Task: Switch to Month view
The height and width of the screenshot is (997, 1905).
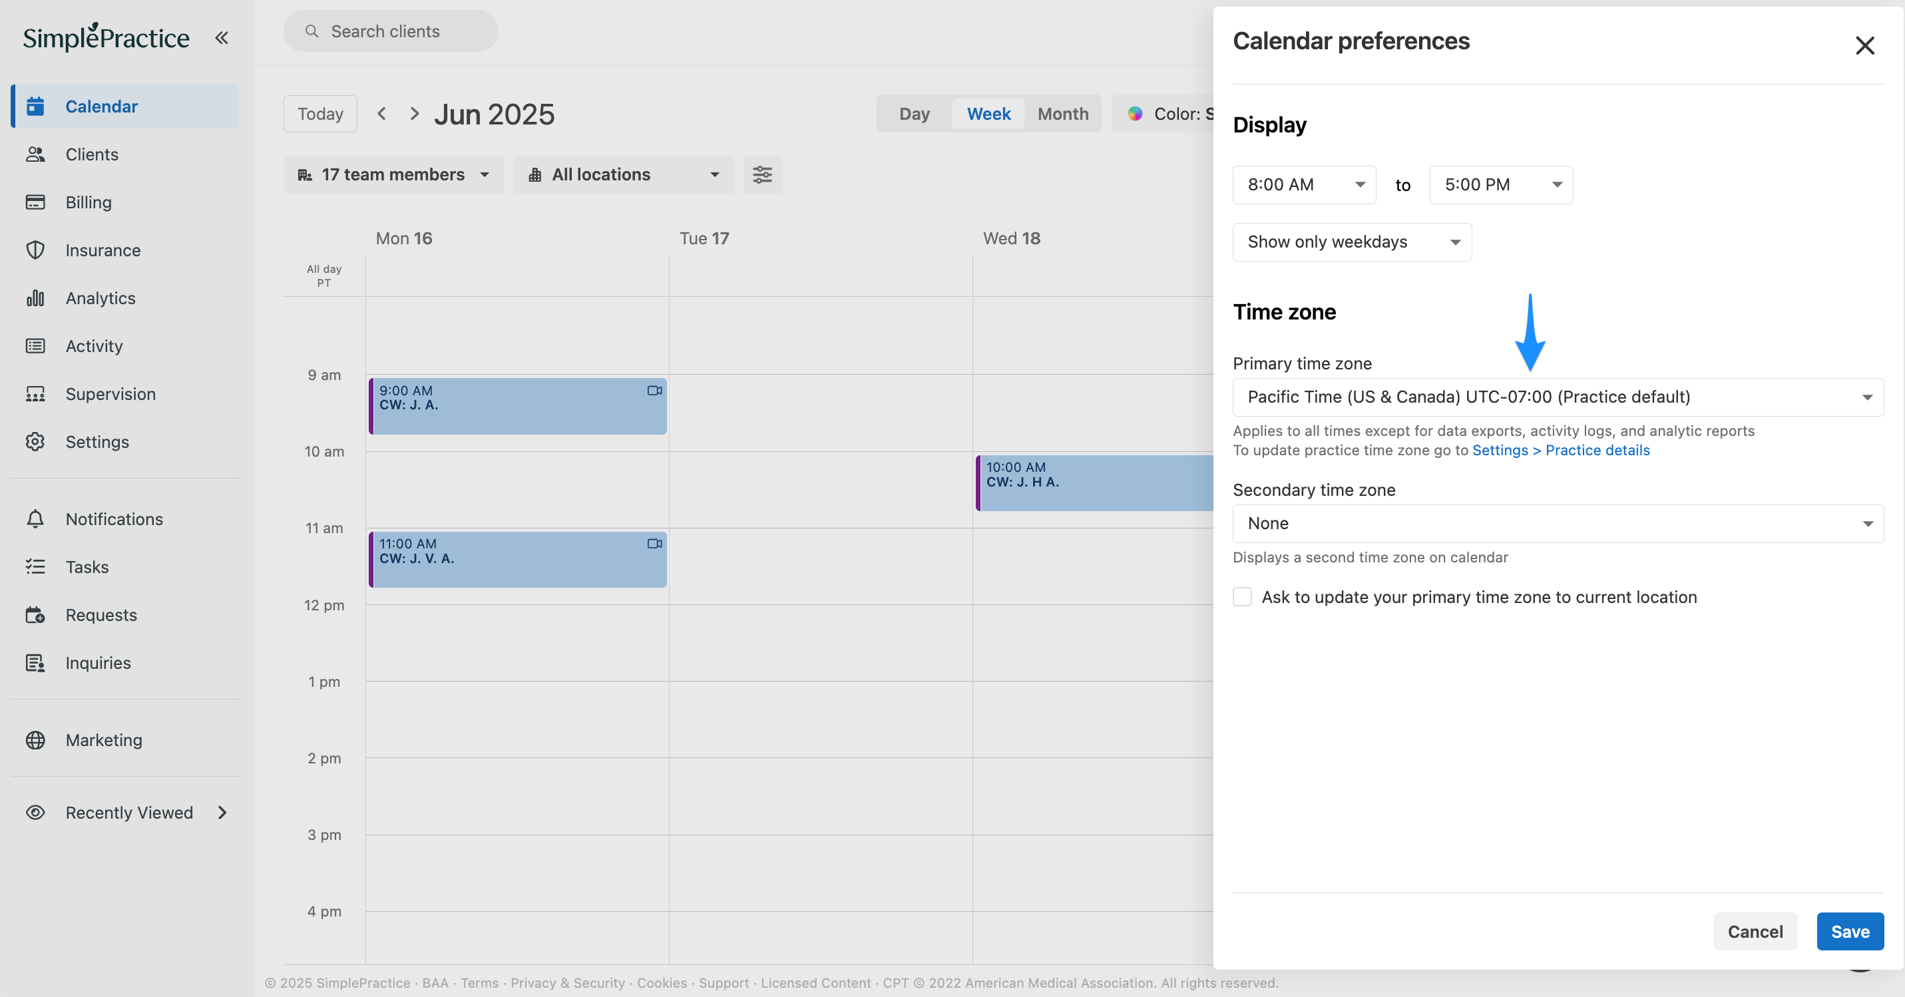Action: [x=1063, y=114]
